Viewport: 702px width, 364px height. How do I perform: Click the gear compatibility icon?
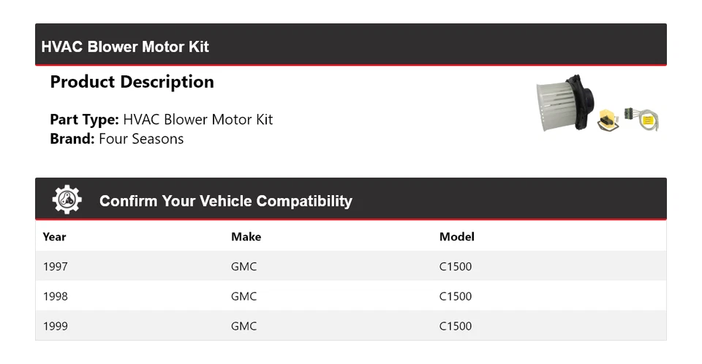[x=67, y=200]
